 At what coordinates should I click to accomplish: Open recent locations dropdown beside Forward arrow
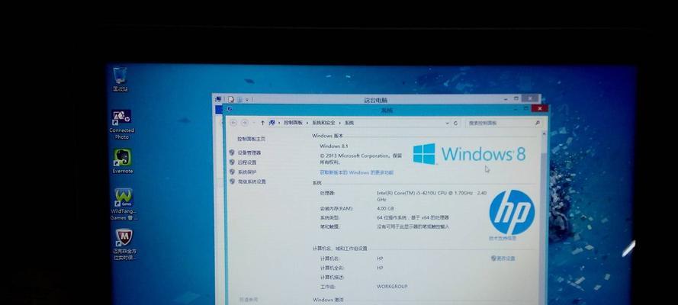tap(253, 123)
